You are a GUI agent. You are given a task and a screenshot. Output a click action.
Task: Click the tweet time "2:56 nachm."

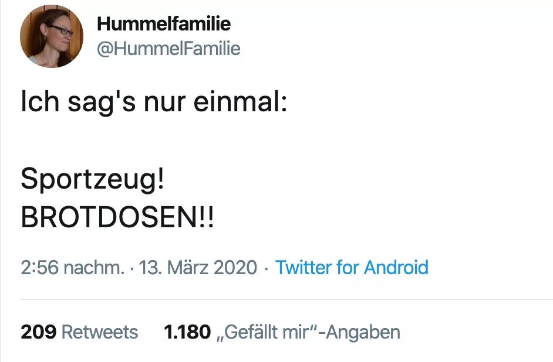coord(72,268)
